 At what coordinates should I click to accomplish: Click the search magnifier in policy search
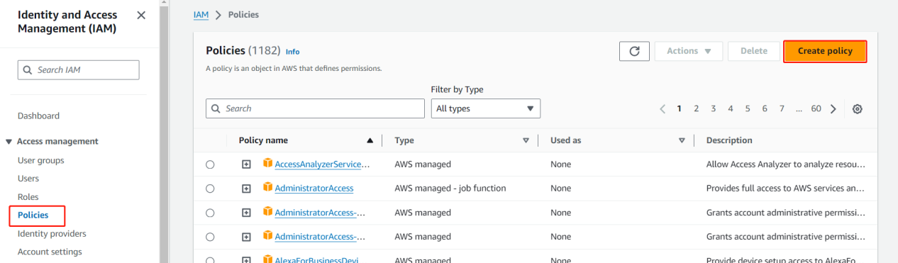click(216, 108)
